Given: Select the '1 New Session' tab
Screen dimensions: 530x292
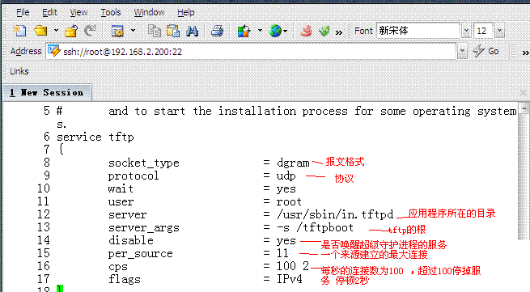Looking at the screenshot, I should tap(47, 92).
